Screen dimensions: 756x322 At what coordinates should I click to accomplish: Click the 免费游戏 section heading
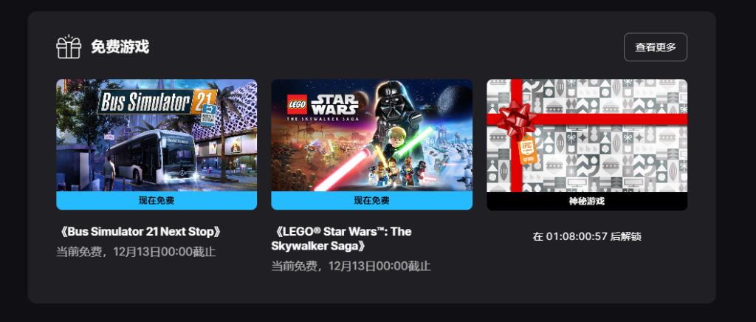coord(120,47)
